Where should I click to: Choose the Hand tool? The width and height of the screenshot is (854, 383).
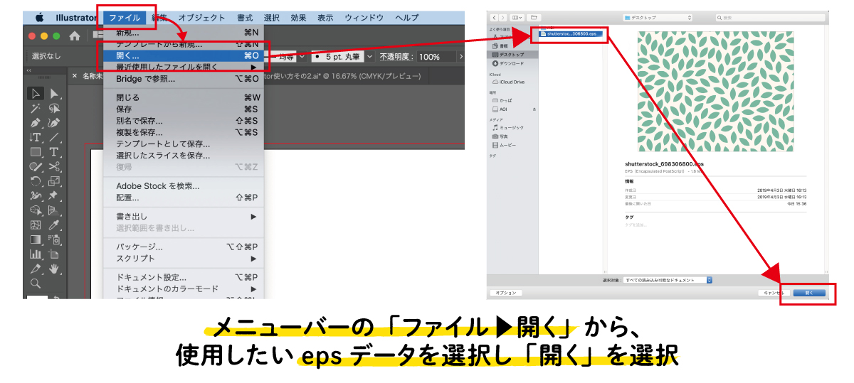tap(54, 269)
